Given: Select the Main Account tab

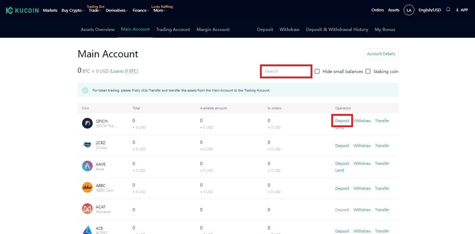Looking at the screenshot, I should point(136,29).
